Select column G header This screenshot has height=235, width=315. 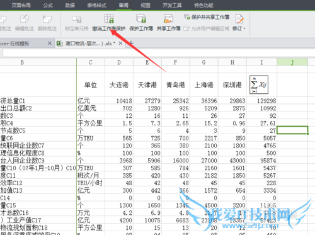click(204, 62)
